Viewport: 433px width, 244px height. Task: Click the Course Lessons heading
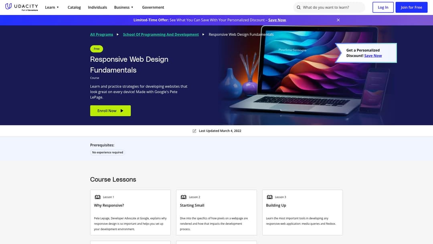(113, 180)
